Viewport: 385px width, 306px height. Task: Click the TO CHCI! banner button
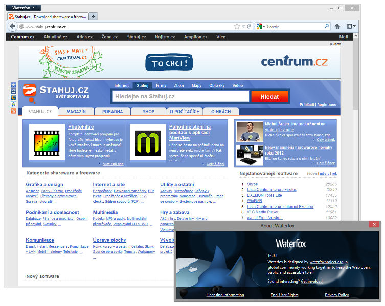pyautogui.click(x=169, y=63)
